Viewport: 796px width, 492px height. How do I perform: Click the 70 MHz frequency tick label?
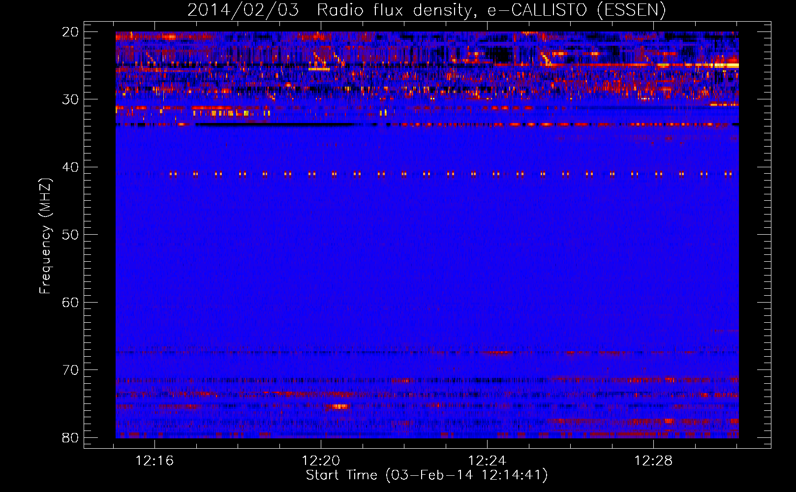[x=70, y=370]
